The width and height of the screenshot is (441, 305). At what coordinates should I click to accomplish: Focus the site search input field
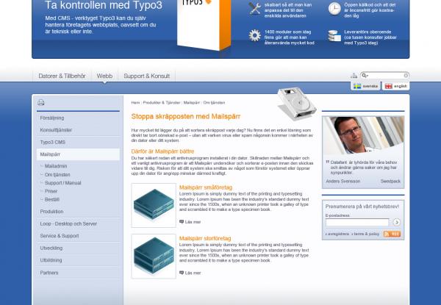(386, 76)
